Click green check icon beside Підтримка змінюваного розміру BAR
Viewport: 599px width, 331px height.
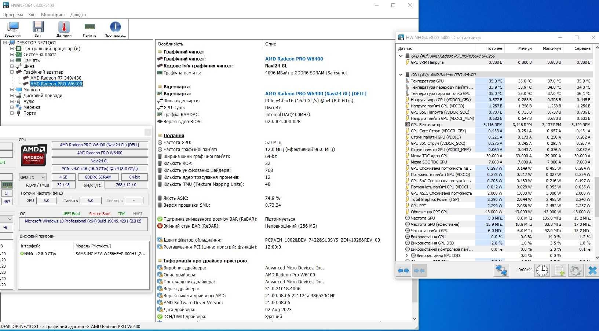(160, 219)
